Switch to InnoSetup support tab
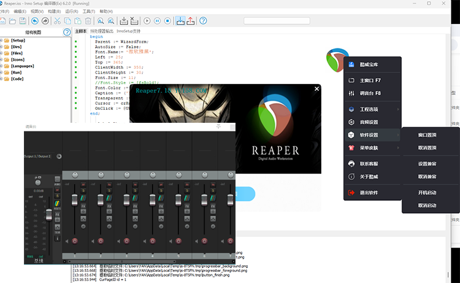 point(129,31)
